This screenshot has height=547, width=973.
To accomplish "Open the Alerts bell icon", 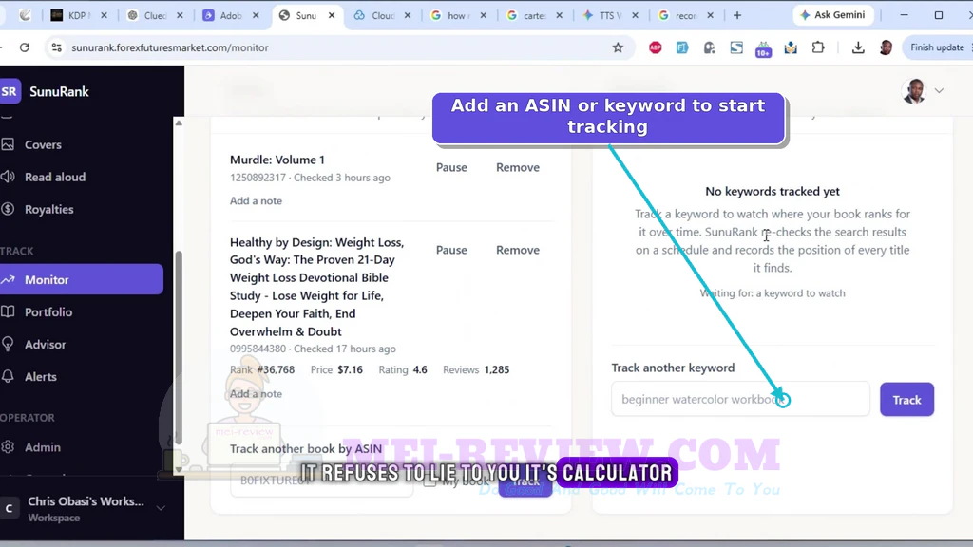I will [8, 376].
